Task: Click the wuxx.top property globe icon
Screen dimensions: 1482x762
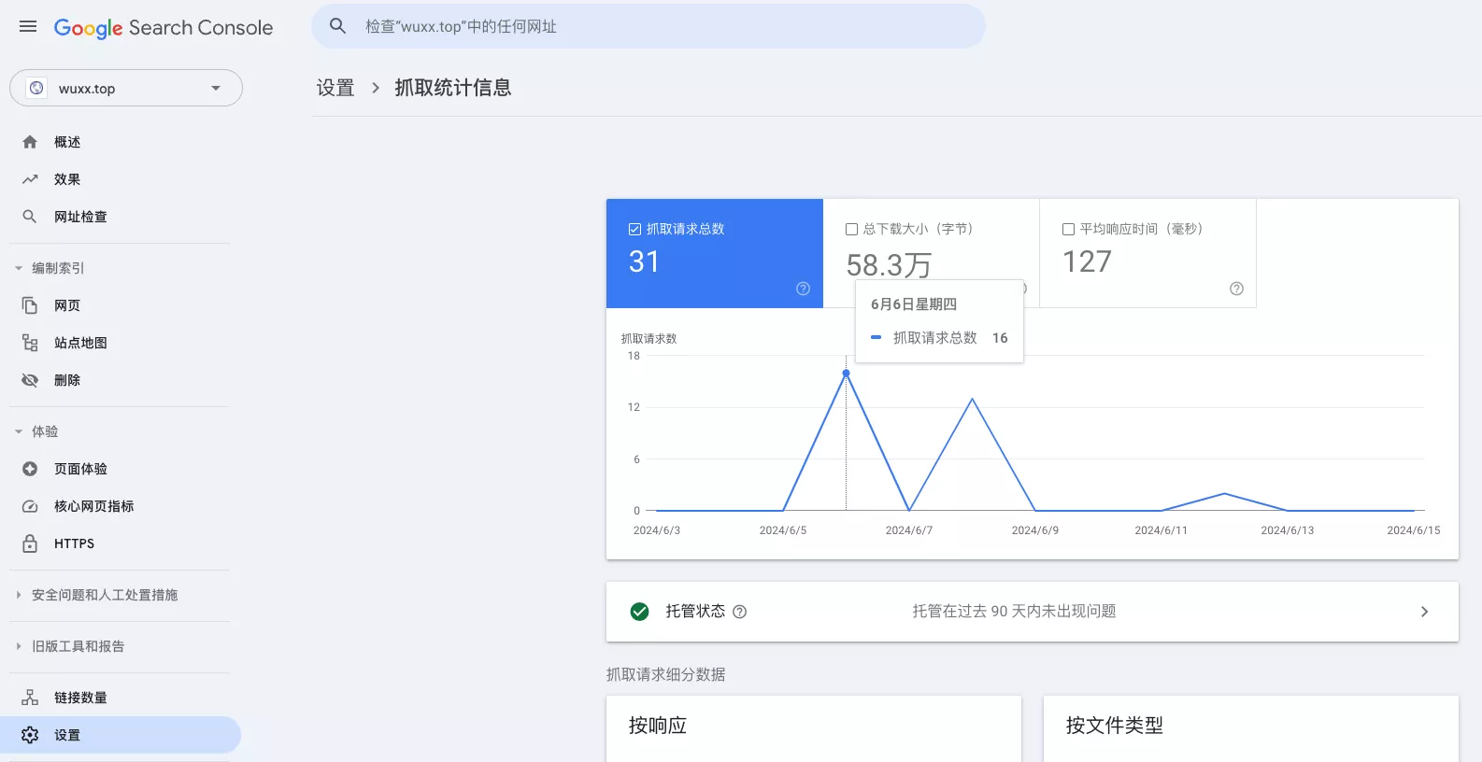Action: click(36, 88)
